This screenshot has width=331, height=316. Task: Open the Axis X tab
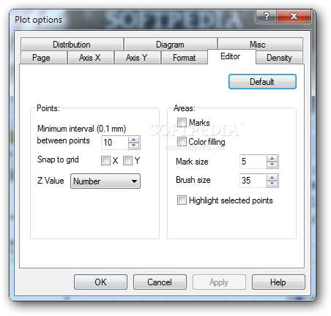(x=91, y=58)
